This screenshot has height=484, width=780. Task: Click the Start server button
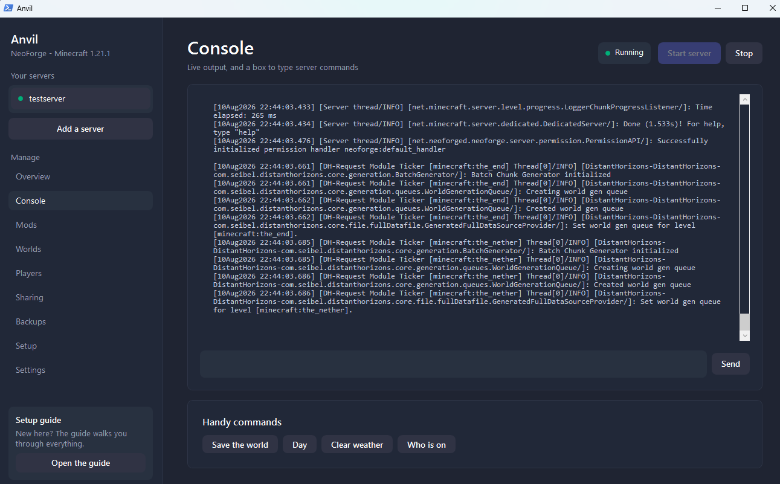coord(689,53)
